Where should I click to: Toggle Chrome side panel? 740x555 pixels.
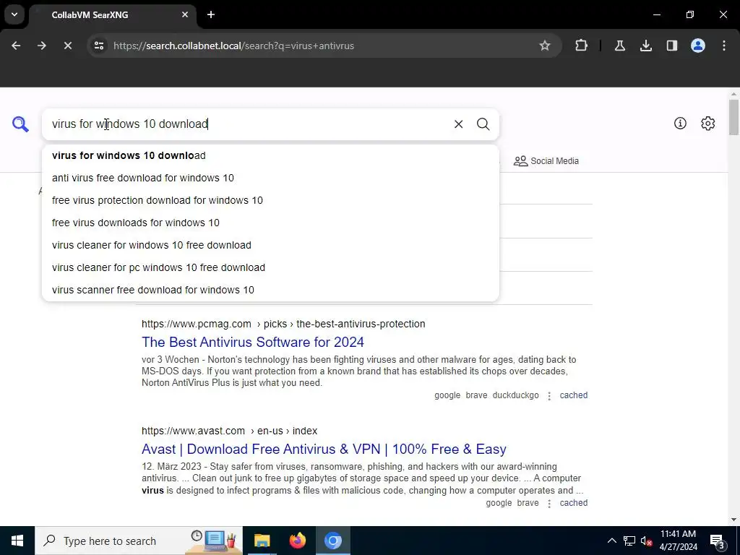pos(671,46)
